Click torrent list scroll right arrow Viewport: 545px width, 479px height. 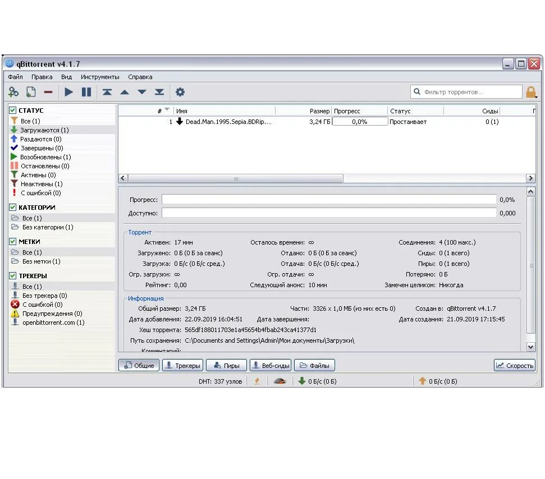click(x=530, y=178)
